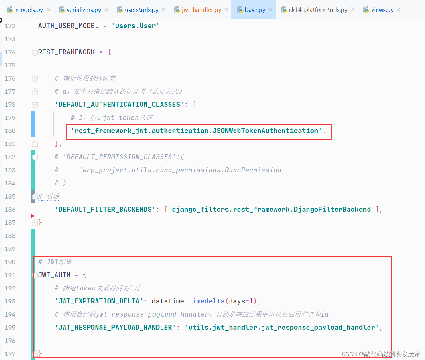
Task: Switch to ck14_platform\urls.py tab
Action: [x=318, y=10]
